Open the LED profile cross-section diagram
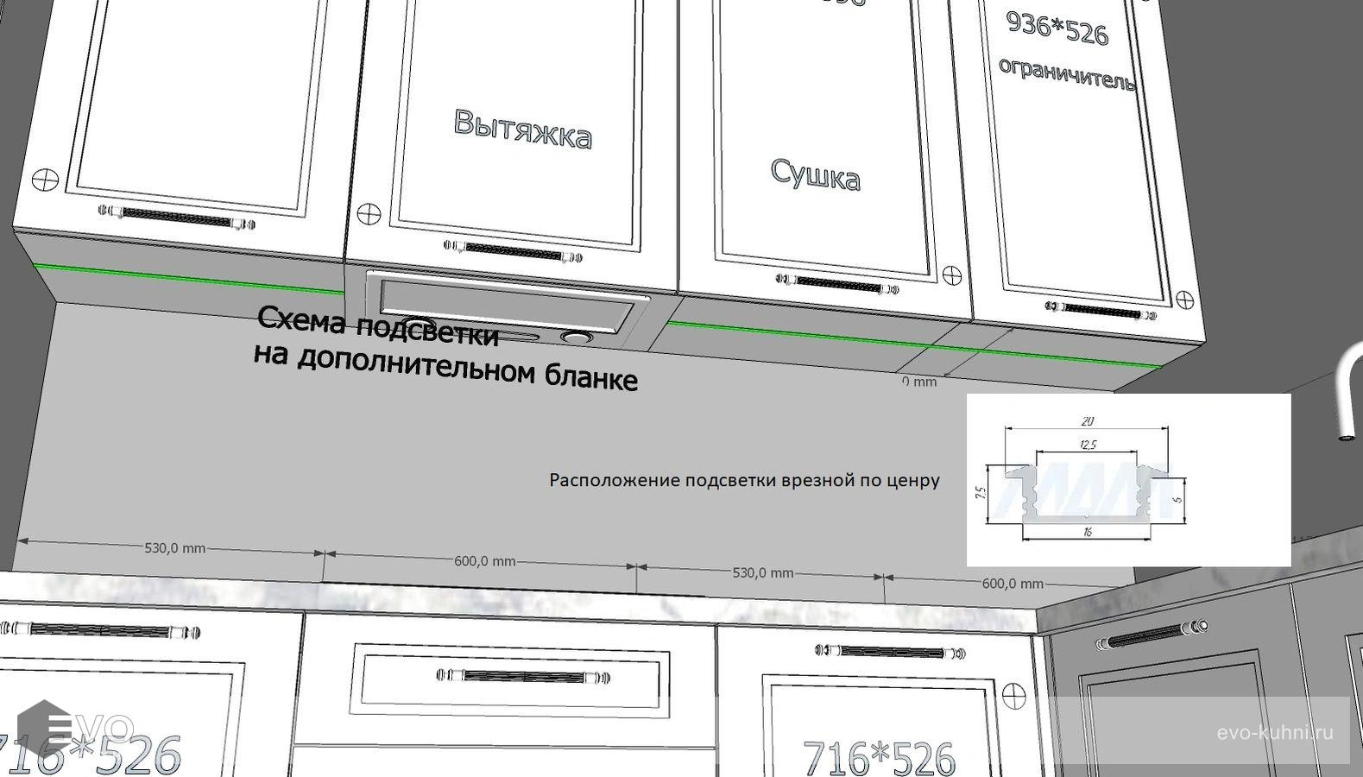The height and width of the screenshot is (777, 1363). point(1127,480)
